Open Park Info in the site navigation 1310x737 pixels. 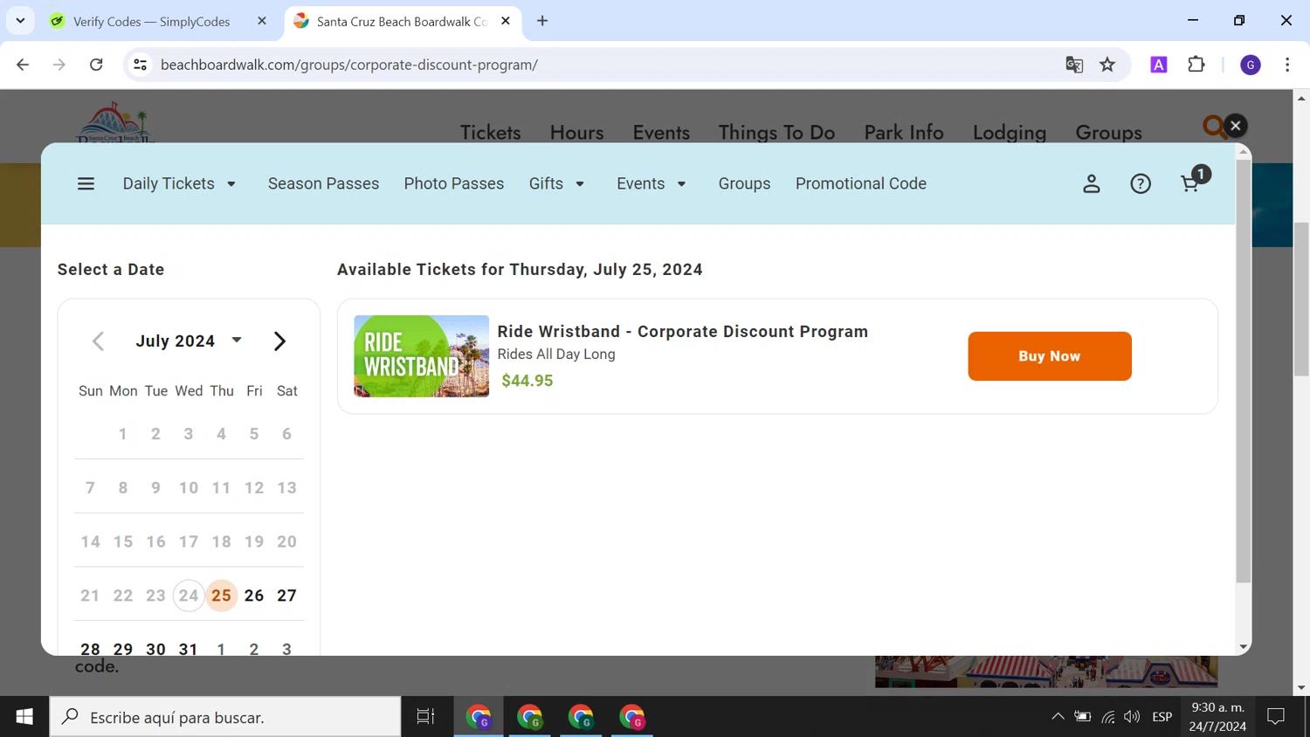(x=904, y=132)
